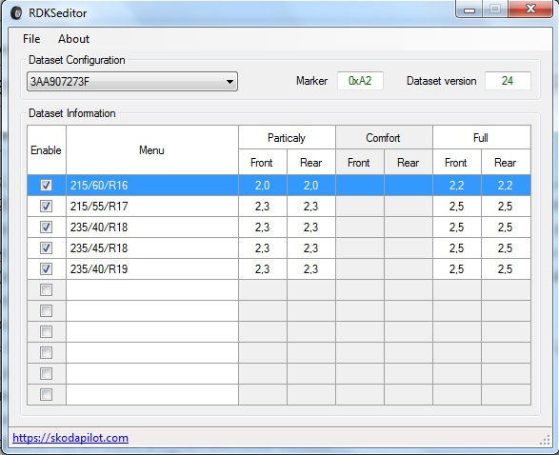The width and height of the screenshot is (559, 455).
Task: Enable the first empty row checkbox
Action: (x=46, y=289)
